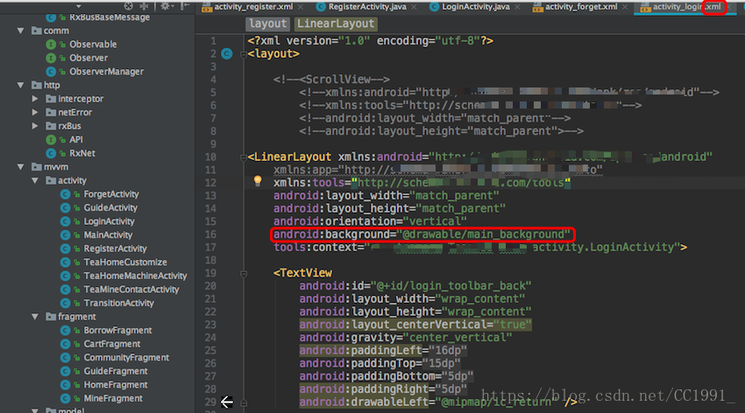Click the class icon beside ObserverManager
Image resolution: width=745 pixels, height=413 pixels.
click(x=51, y=72)
